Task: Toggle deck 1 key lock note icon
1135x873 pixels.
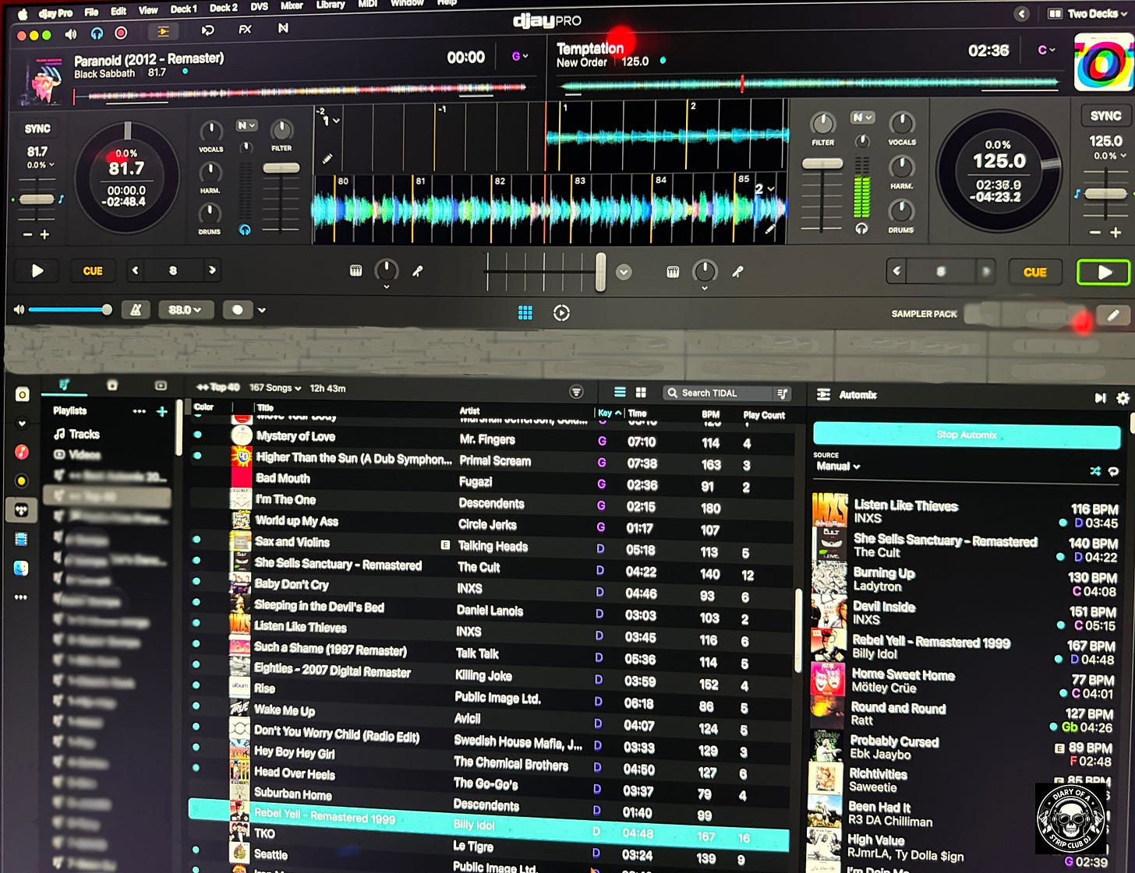Action: pos(61,199)
